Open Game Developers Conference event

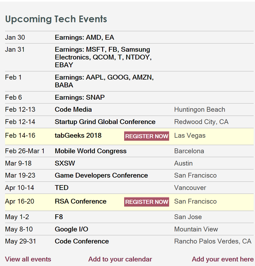[x=101, y=175]
